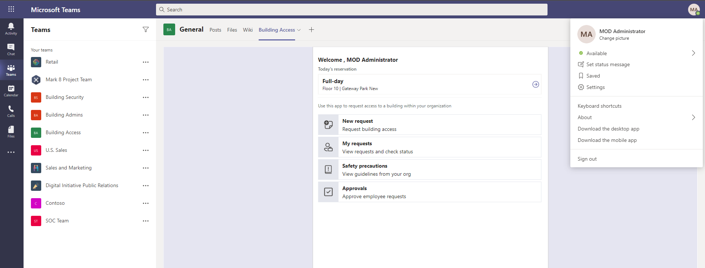The image size is (705, 268).
Task: Select the Retail team row
Action: [x=90, y=62]
